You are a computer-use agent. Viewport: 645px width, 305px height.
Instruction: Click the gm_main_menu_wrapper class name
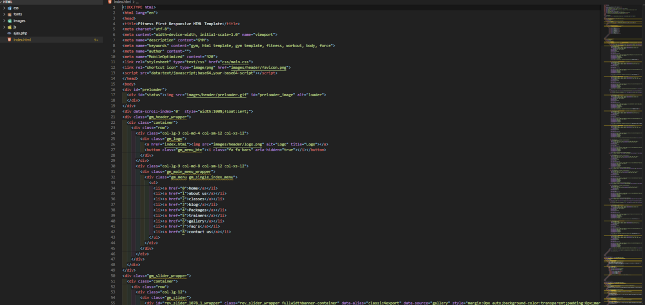189,172
